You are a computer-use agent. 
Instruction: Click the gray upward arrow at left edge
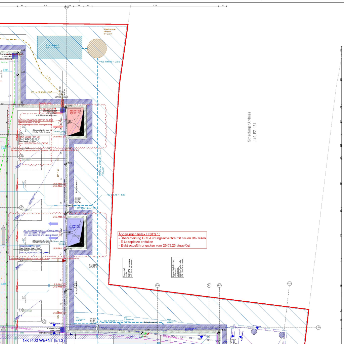tap(3, 235)
